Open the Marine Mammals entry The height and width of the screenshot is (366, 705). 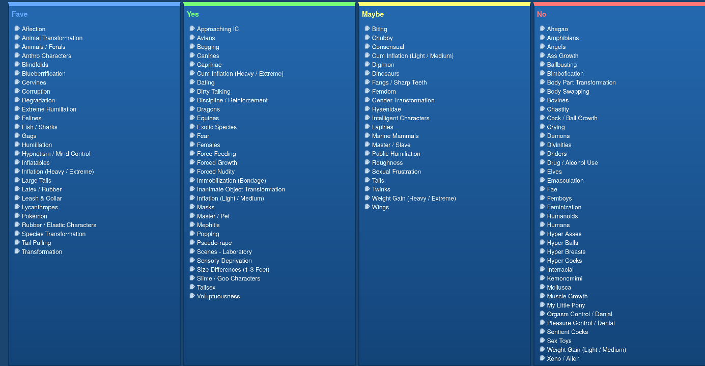pos(395,136)
